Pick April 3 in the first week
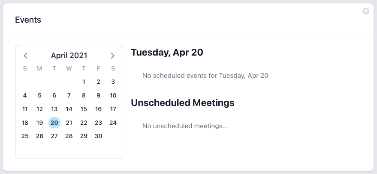Viewport: 377px width, 174px height. 113,82
